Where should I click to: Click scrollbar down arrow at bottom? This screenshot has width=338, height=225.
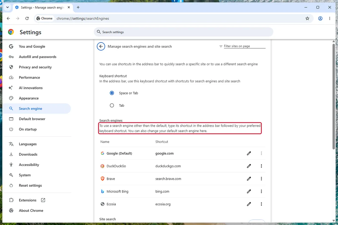334,221
